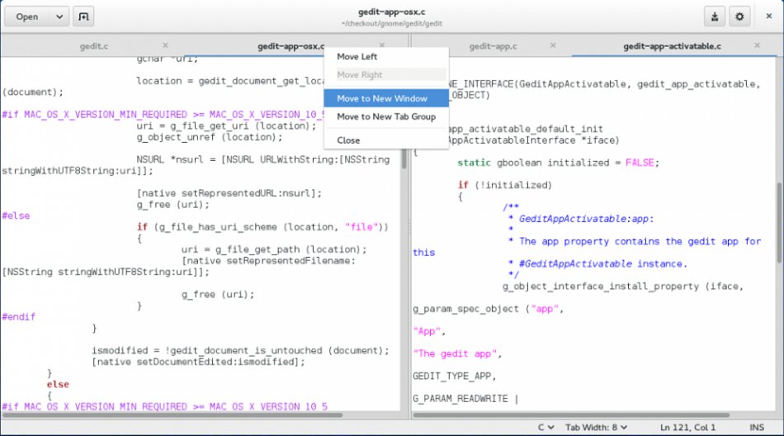This screenshot has height=436, width=784.
Task: Click the 'if (!initialized)' line
Action: pos(504,185)
